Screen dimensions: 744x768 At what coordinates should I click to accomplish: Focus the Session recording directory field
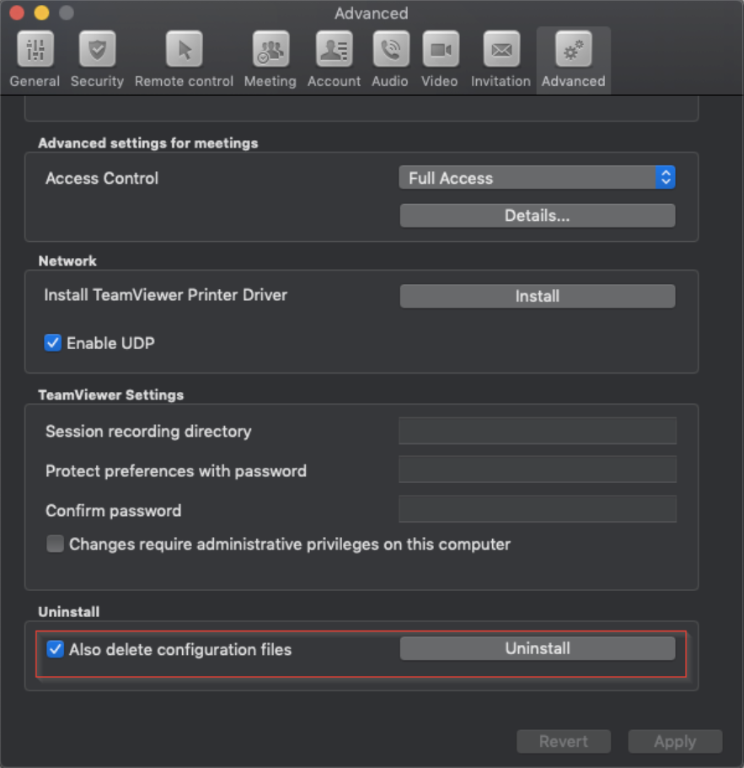tap(538, 431)
